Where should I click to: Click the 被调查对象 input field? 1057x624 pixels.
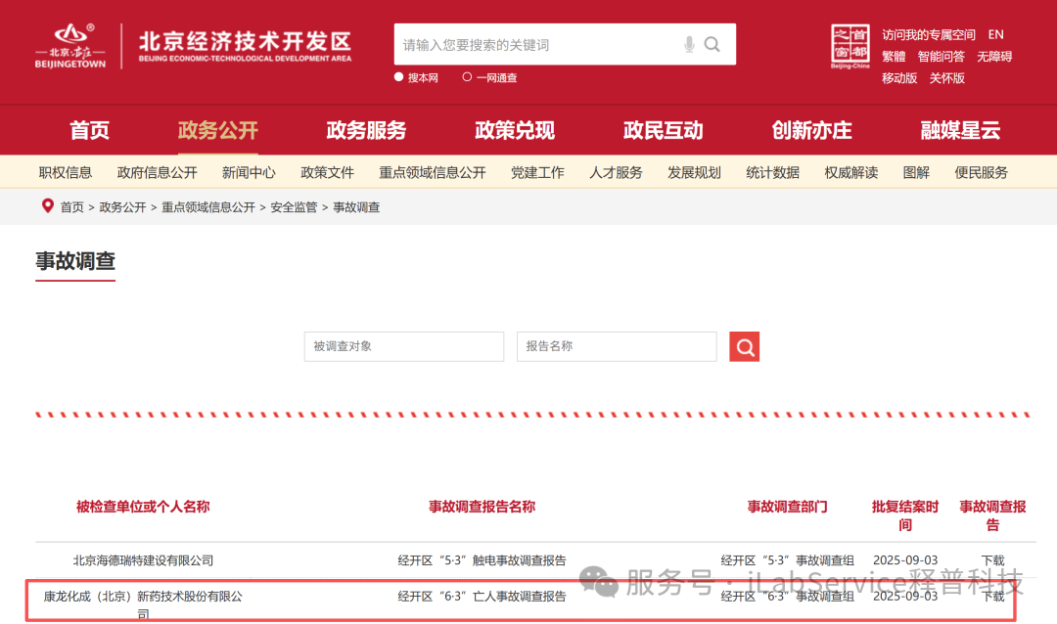point(403,346)
